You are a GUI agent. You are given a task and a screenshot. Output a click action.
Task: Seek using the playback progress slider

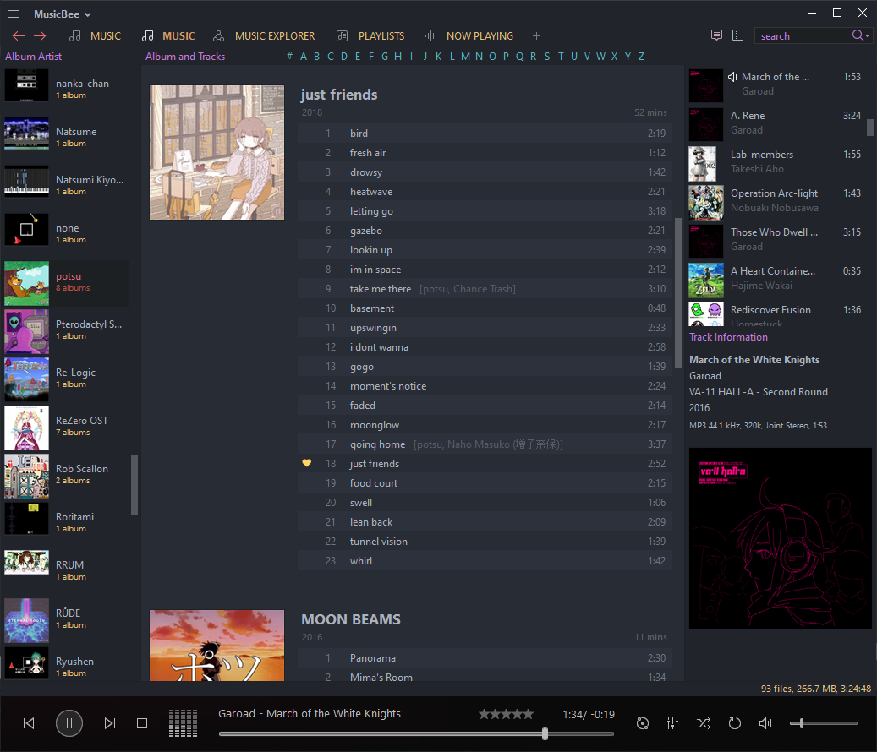pos(416,733)
